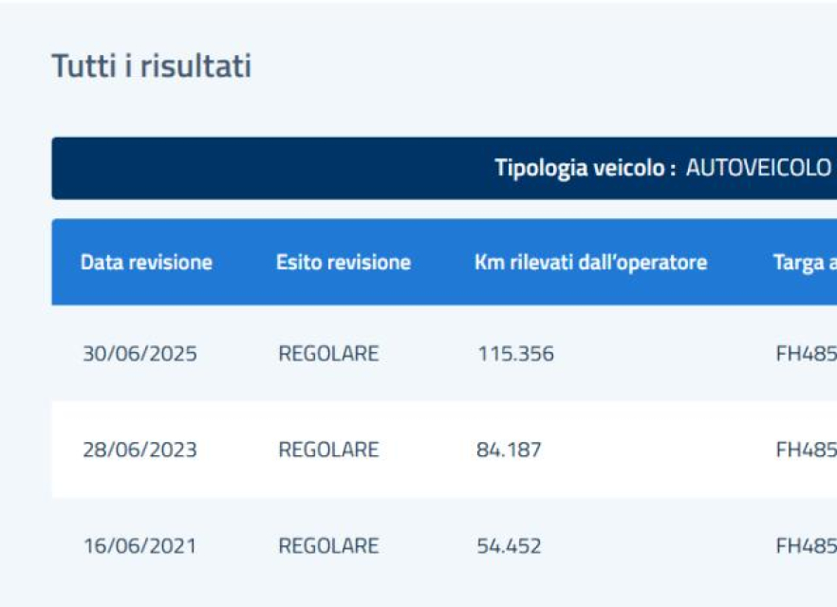Click the Data revisione column header
The height and width of the screenshot is (607, 837).
(x=146, y=263)
